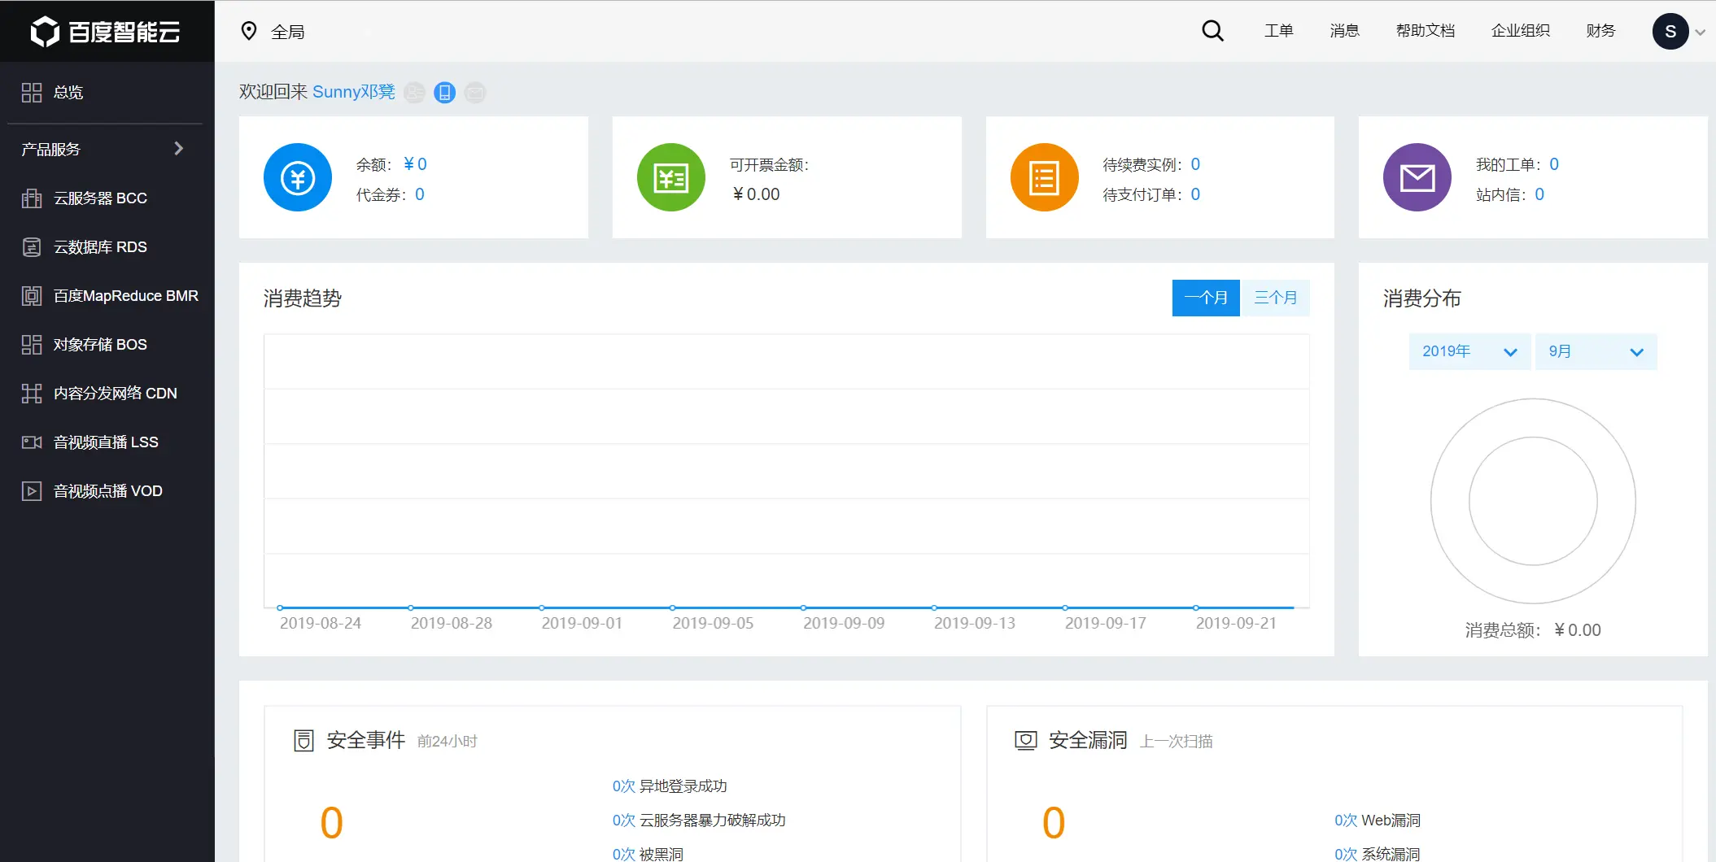Click the 代金券 count value

pos(420,194)
